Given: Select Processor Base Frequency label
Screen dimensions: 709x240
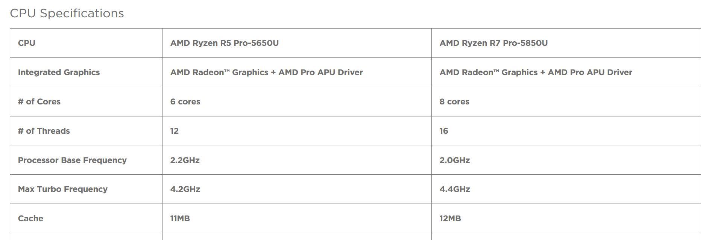Looking at the screenshot, I should [x=72, y=160].
